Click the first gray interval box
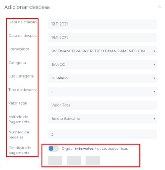This screenshot has height=170, width=165. pos(55,160)
